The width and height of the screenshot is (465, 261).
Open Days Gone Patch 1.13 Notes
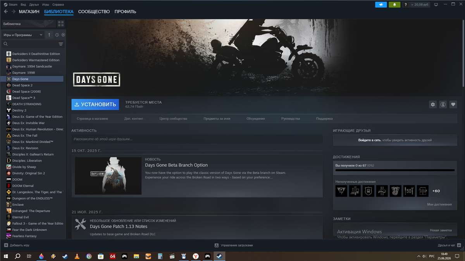pos(119,226)
